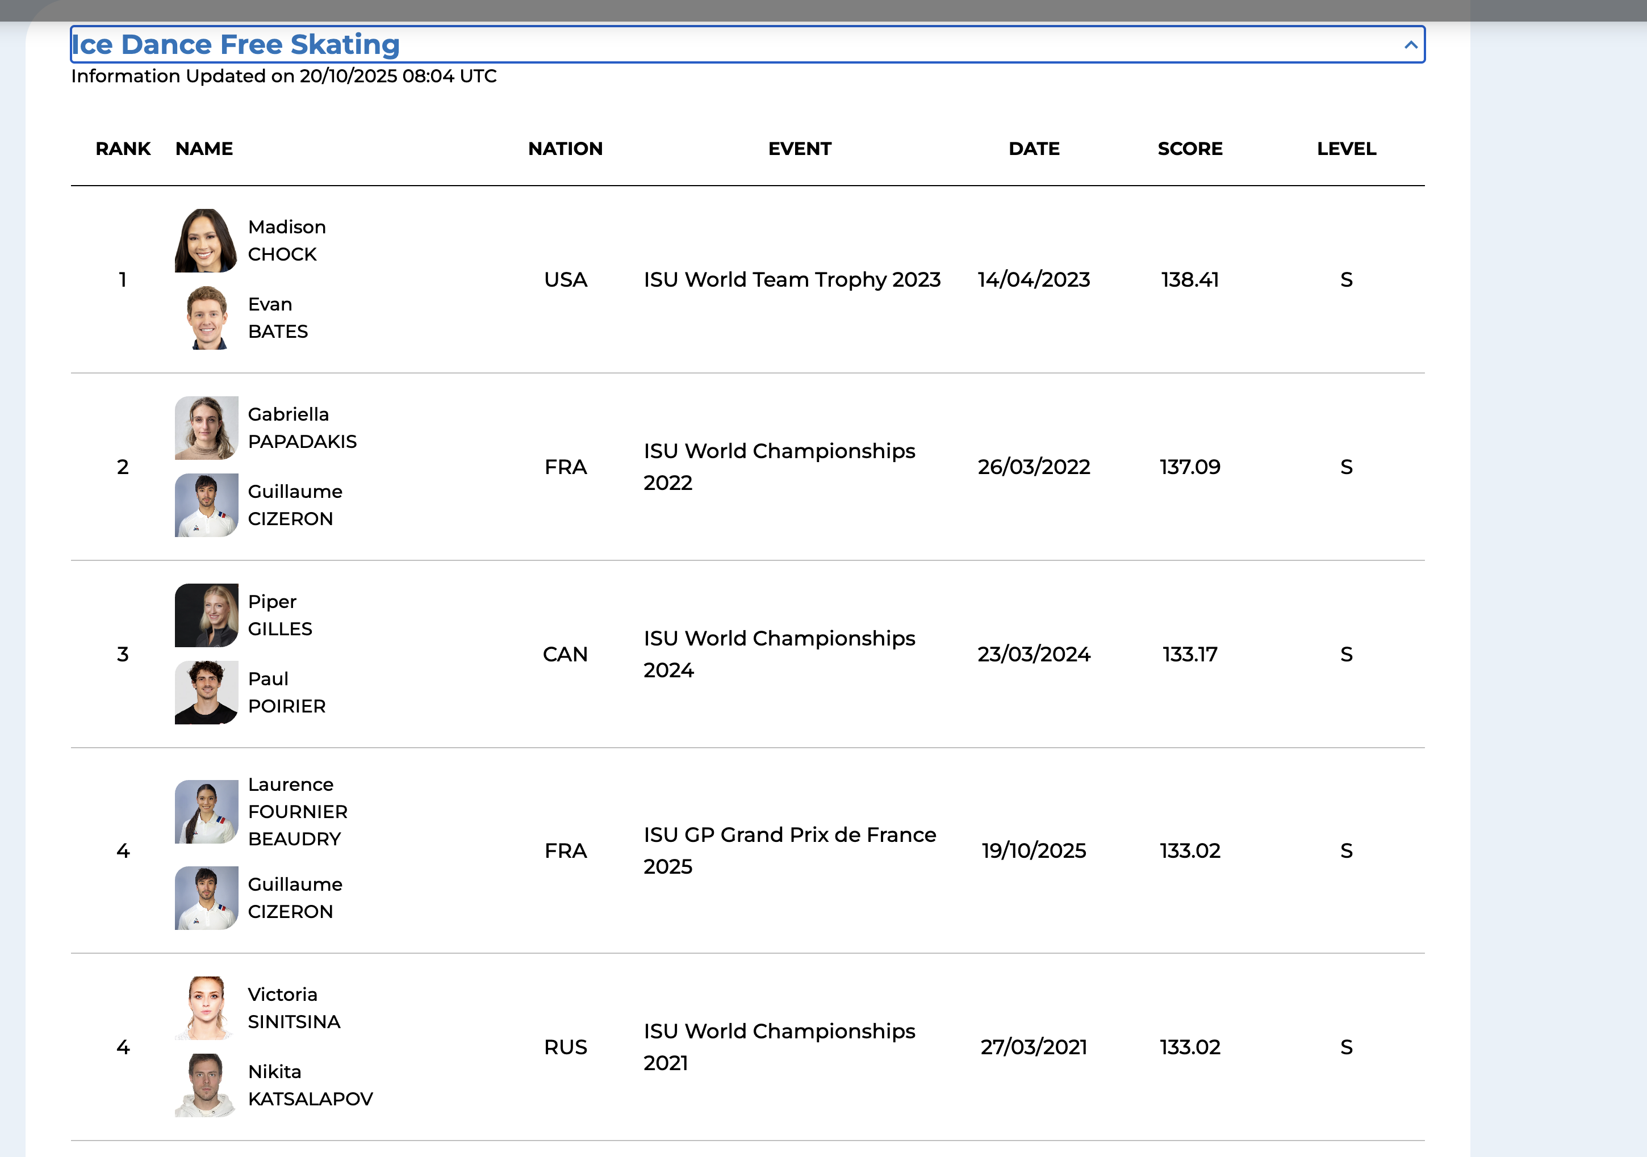The image size is (1647, 1157).
Task: Click Evan Bates's portrait photo
Action: pyautogui.click(x=207, y=317)
